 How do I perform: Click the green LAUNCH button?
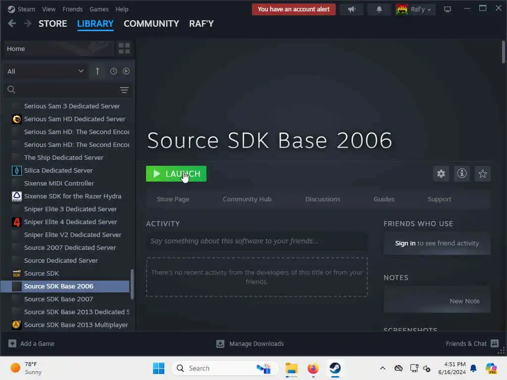coord(176,174)
